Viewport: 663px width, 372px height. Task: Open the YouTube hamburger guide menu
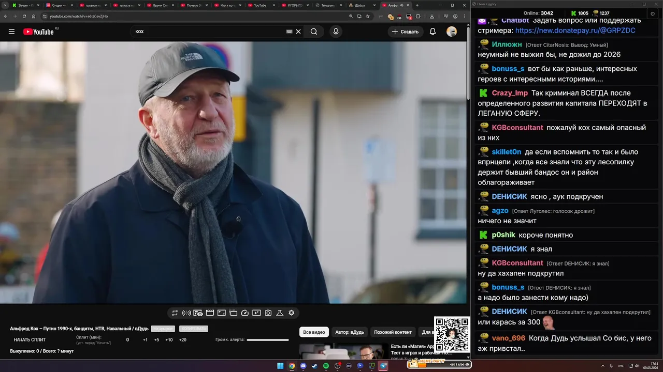pos(11,32)
